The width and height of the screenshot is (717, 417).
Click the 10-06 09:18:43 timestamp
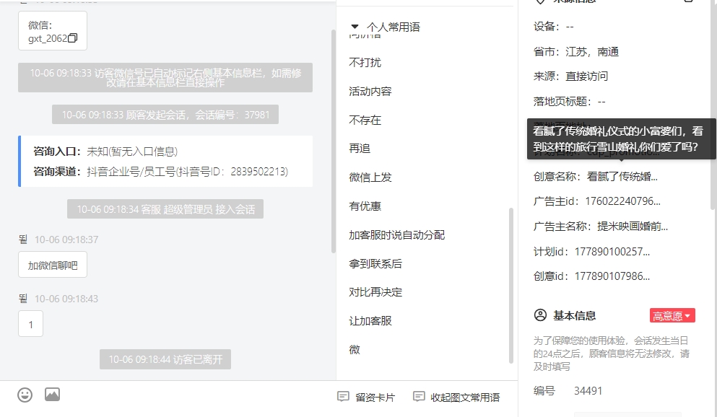[x=66, y=299]
